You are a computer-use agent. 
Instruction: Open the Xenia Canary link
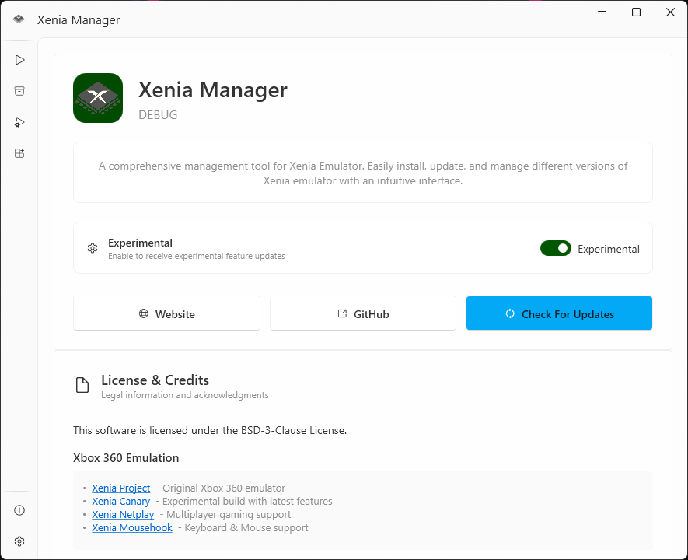coord(121,501)
